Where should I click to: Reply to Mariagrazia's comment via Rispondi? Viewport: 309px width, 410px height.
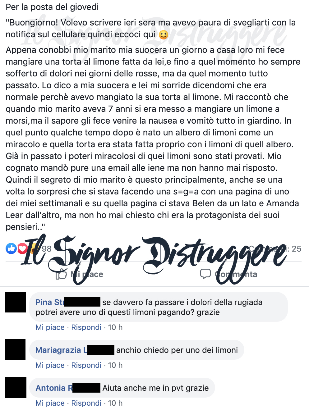(x=86, y=365)
